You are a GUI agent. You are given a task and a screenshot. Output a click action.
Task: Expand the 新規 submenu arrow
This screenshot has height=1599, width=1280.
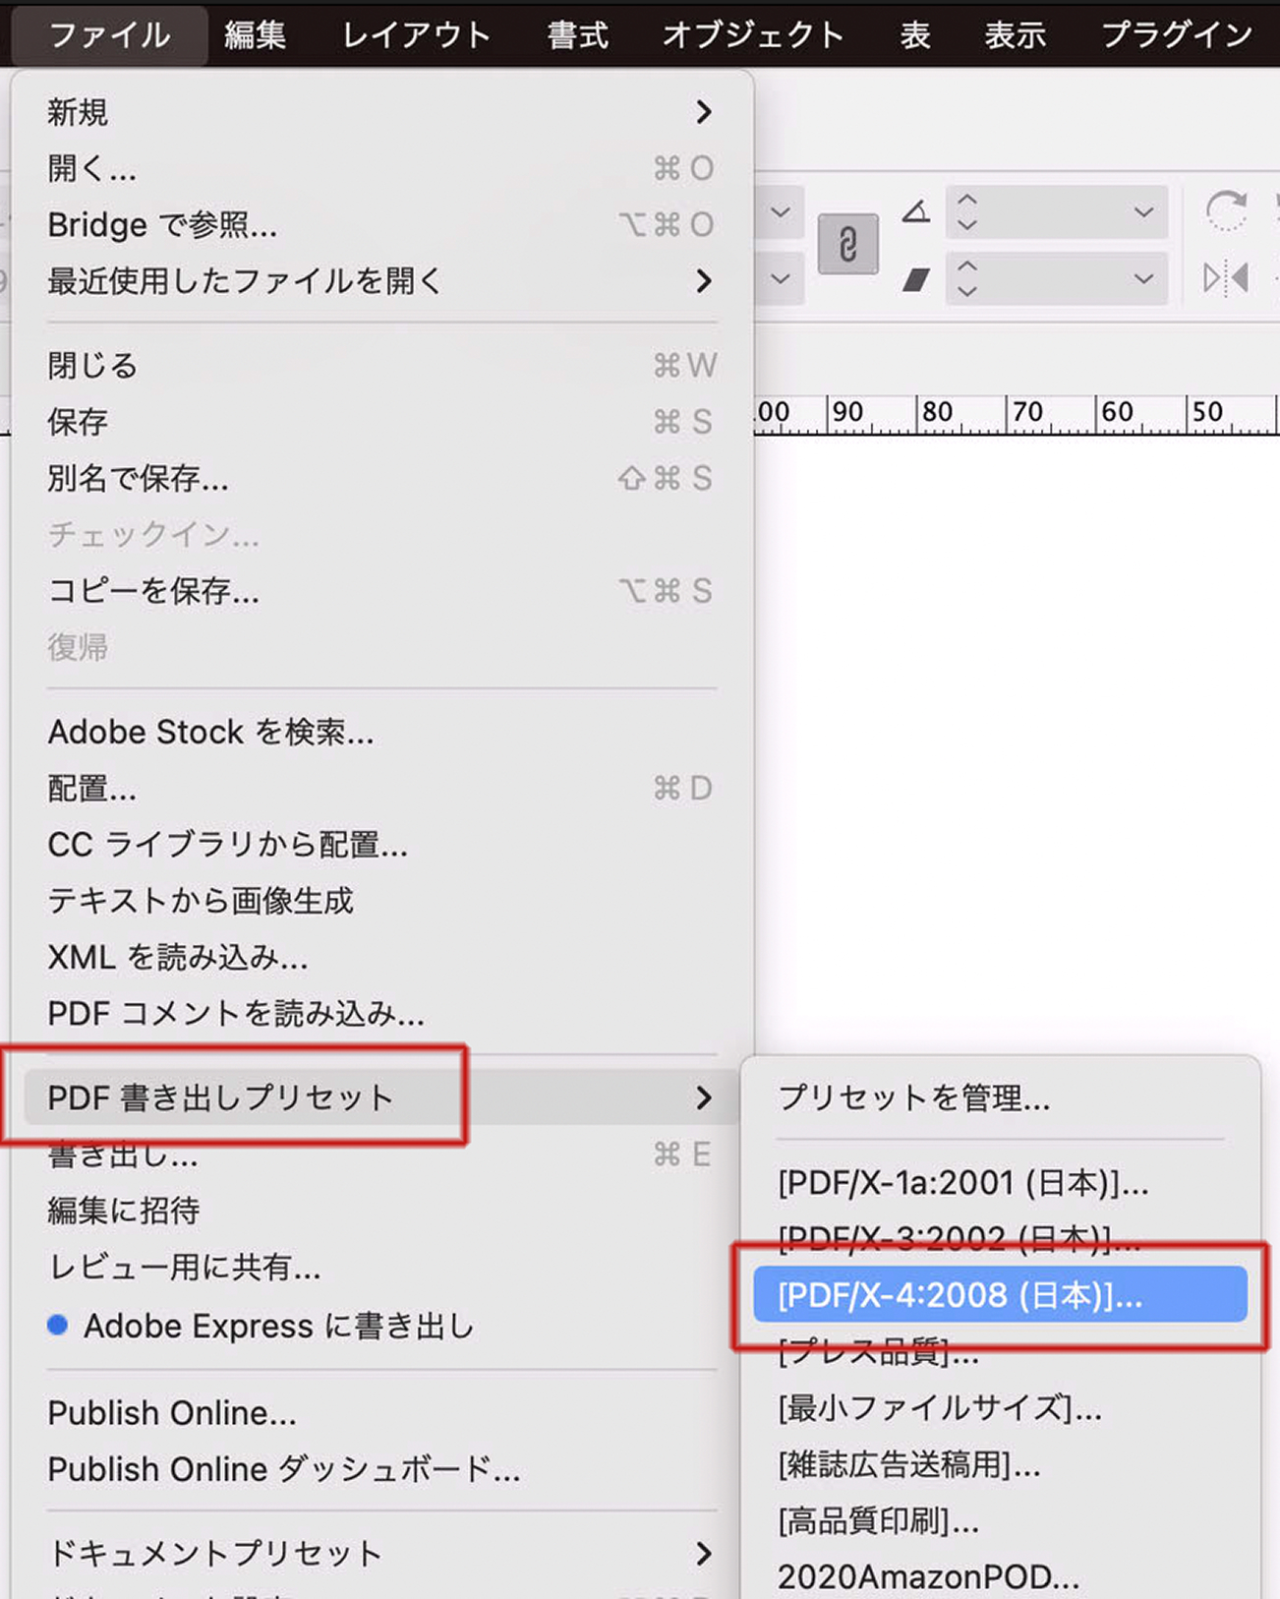tap(703, 112)
